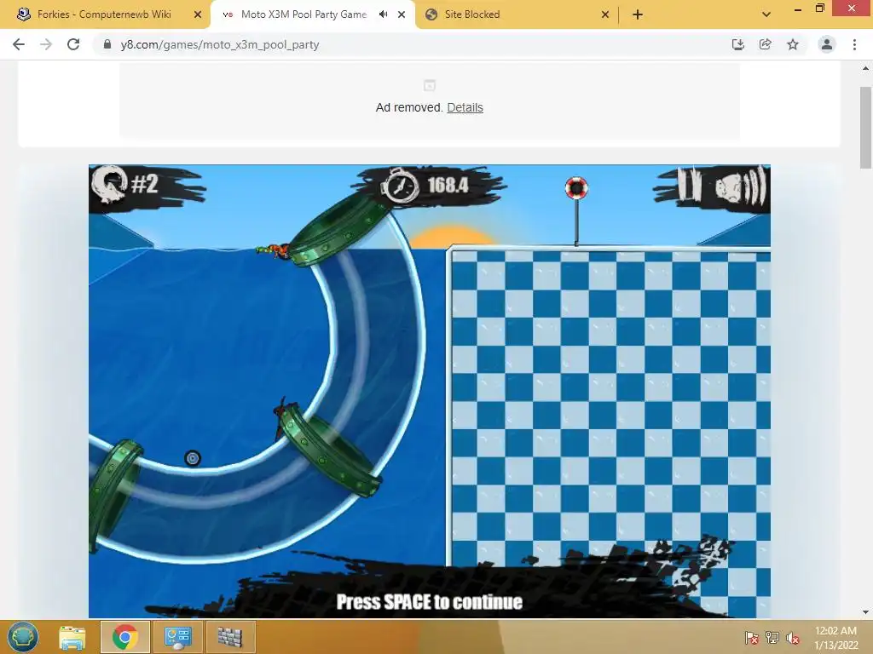The width and height of the screenshot is (873, 654).
Task: Open File Explorer from the taskbar
Action: click(x=72, y=637)
